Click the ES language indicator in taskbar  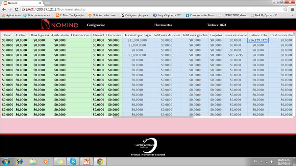pyautogui.click(x=256, y=161)
